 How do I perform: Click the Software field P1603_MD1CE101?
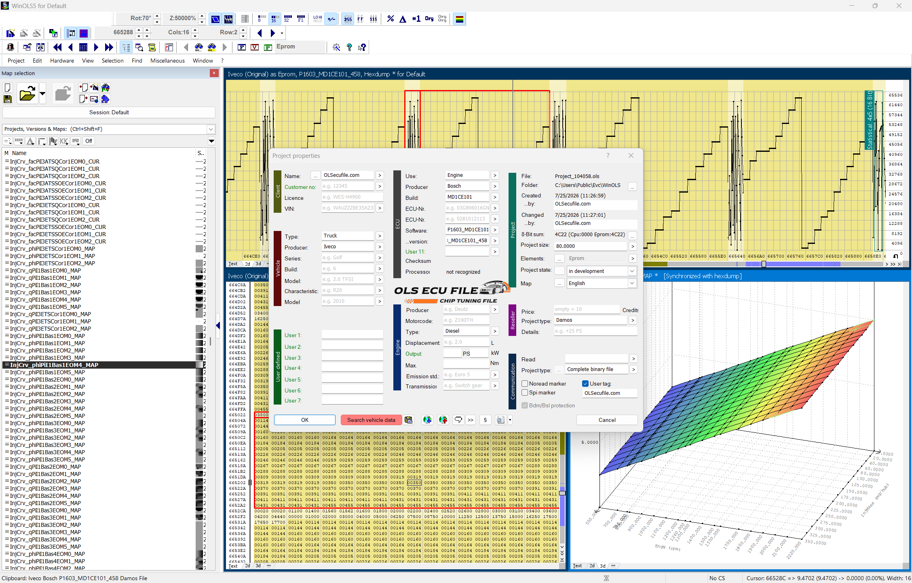467,230
